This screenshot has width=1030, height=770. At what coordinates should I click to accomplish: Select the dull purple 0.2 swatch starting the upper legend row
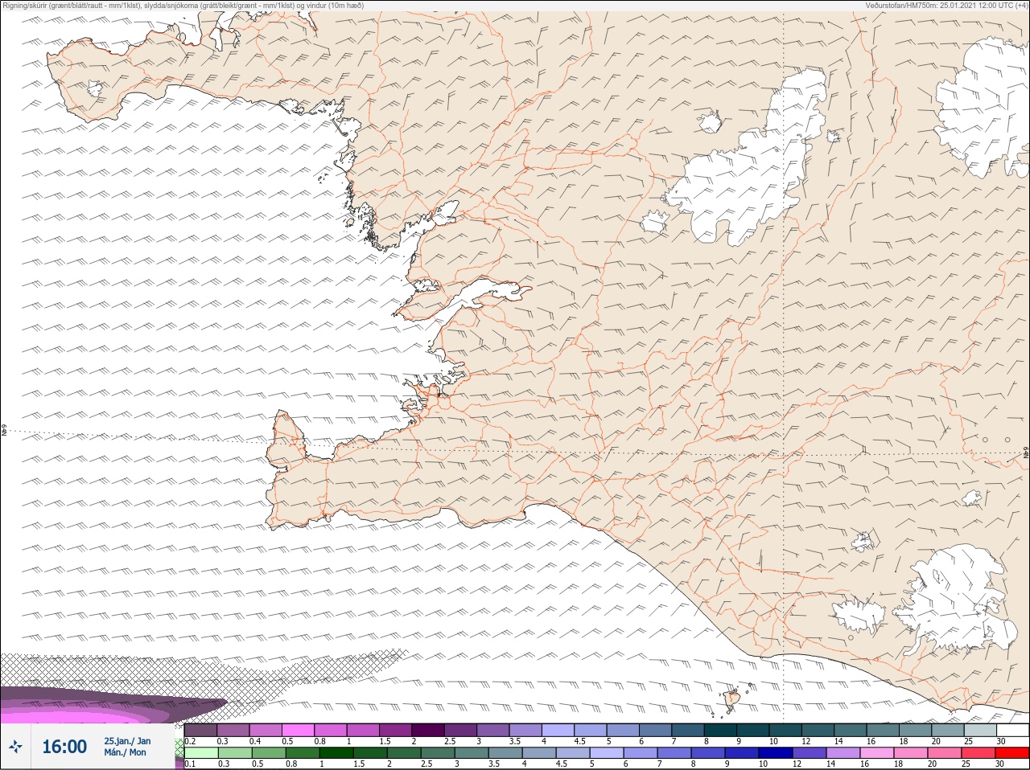(201, 730)
